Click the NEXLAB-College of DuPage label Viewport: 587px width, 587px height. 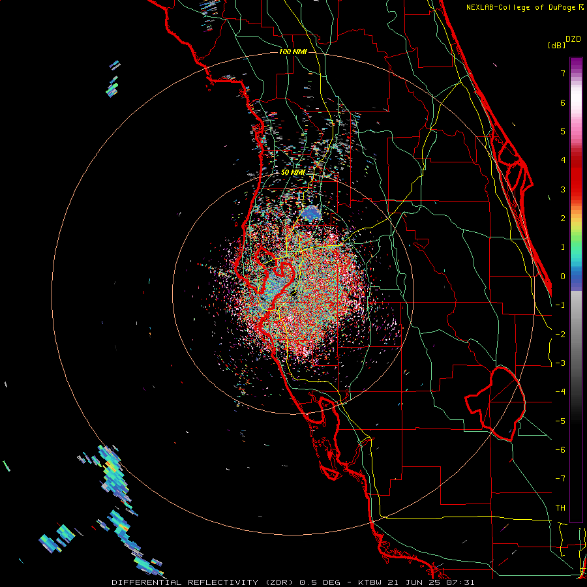coord(520,7)
